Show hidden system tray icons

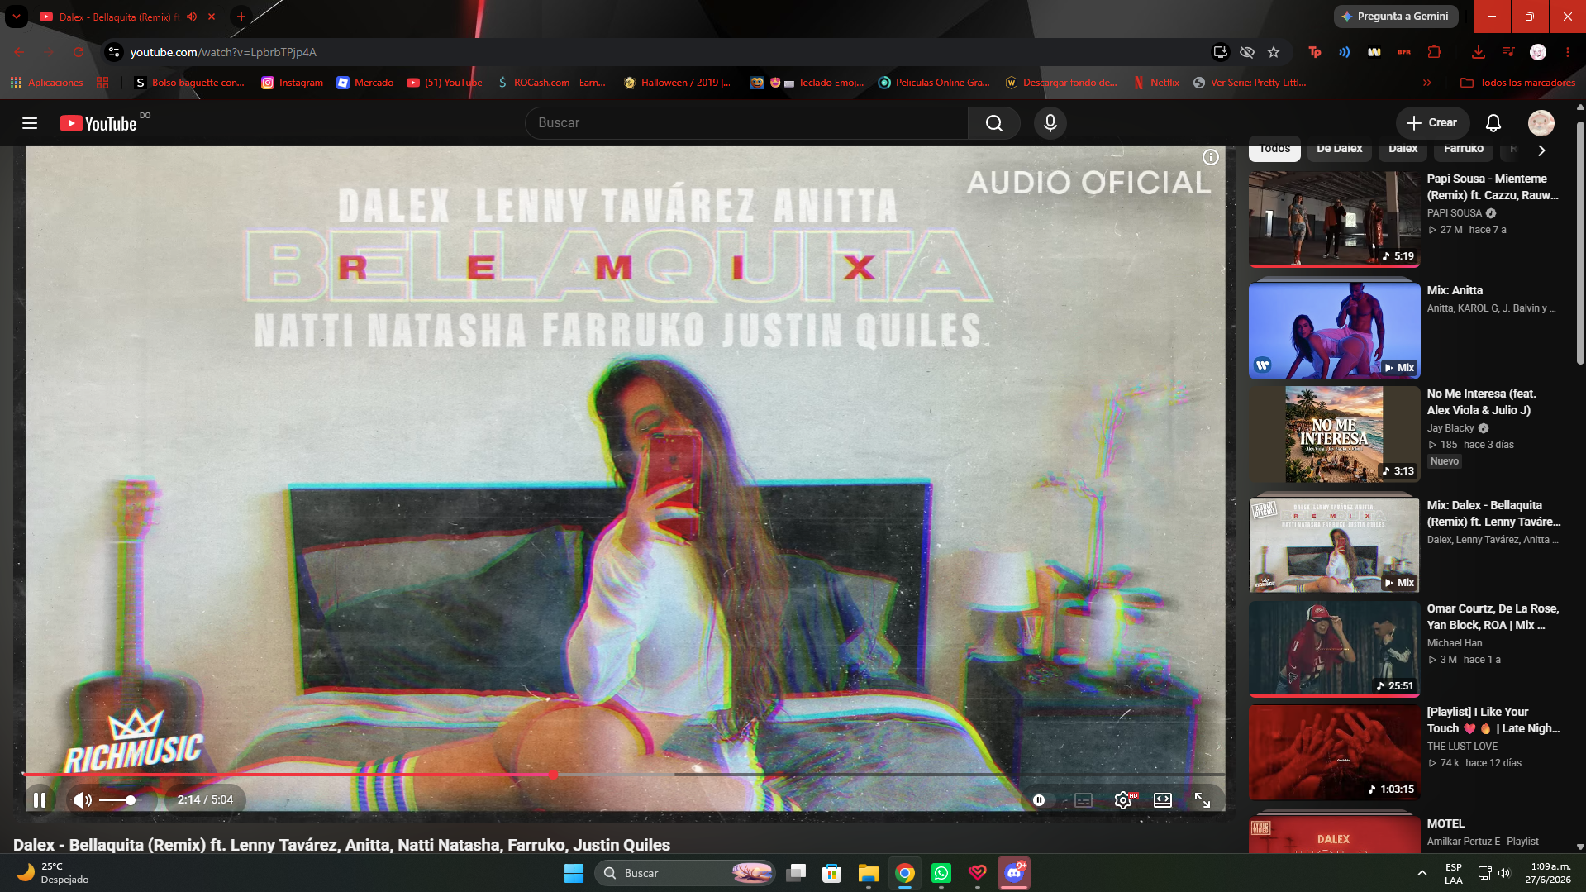pos(1422,873)
